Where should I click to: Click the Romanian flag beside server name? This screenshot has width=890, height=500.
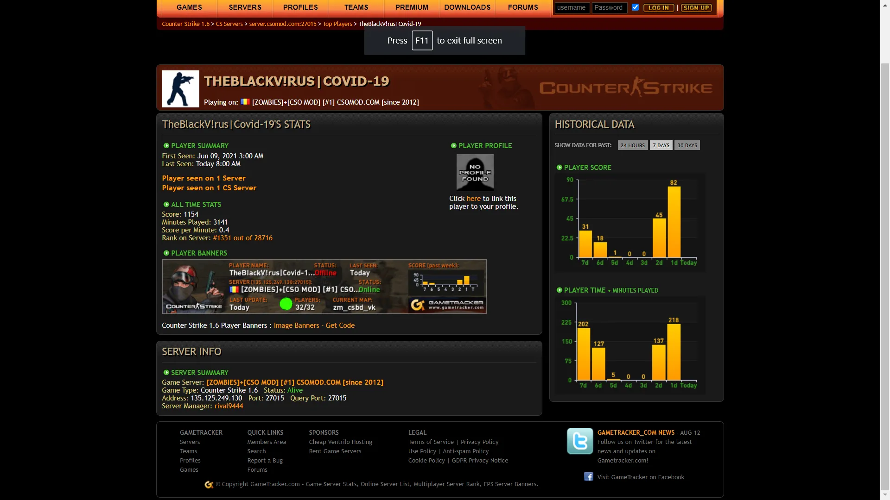(245, 102)
